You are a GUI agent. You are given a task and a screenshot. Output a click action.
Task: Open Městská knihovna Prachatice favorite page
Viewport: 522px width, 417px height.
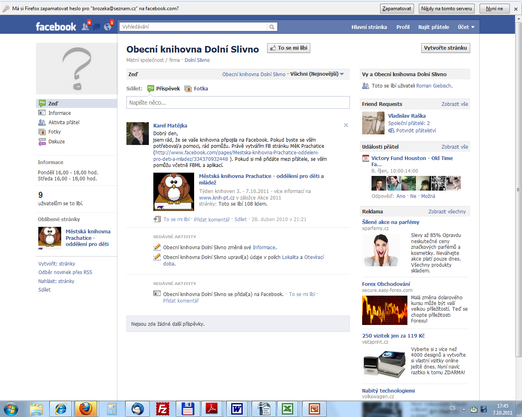tap(88, 238)
